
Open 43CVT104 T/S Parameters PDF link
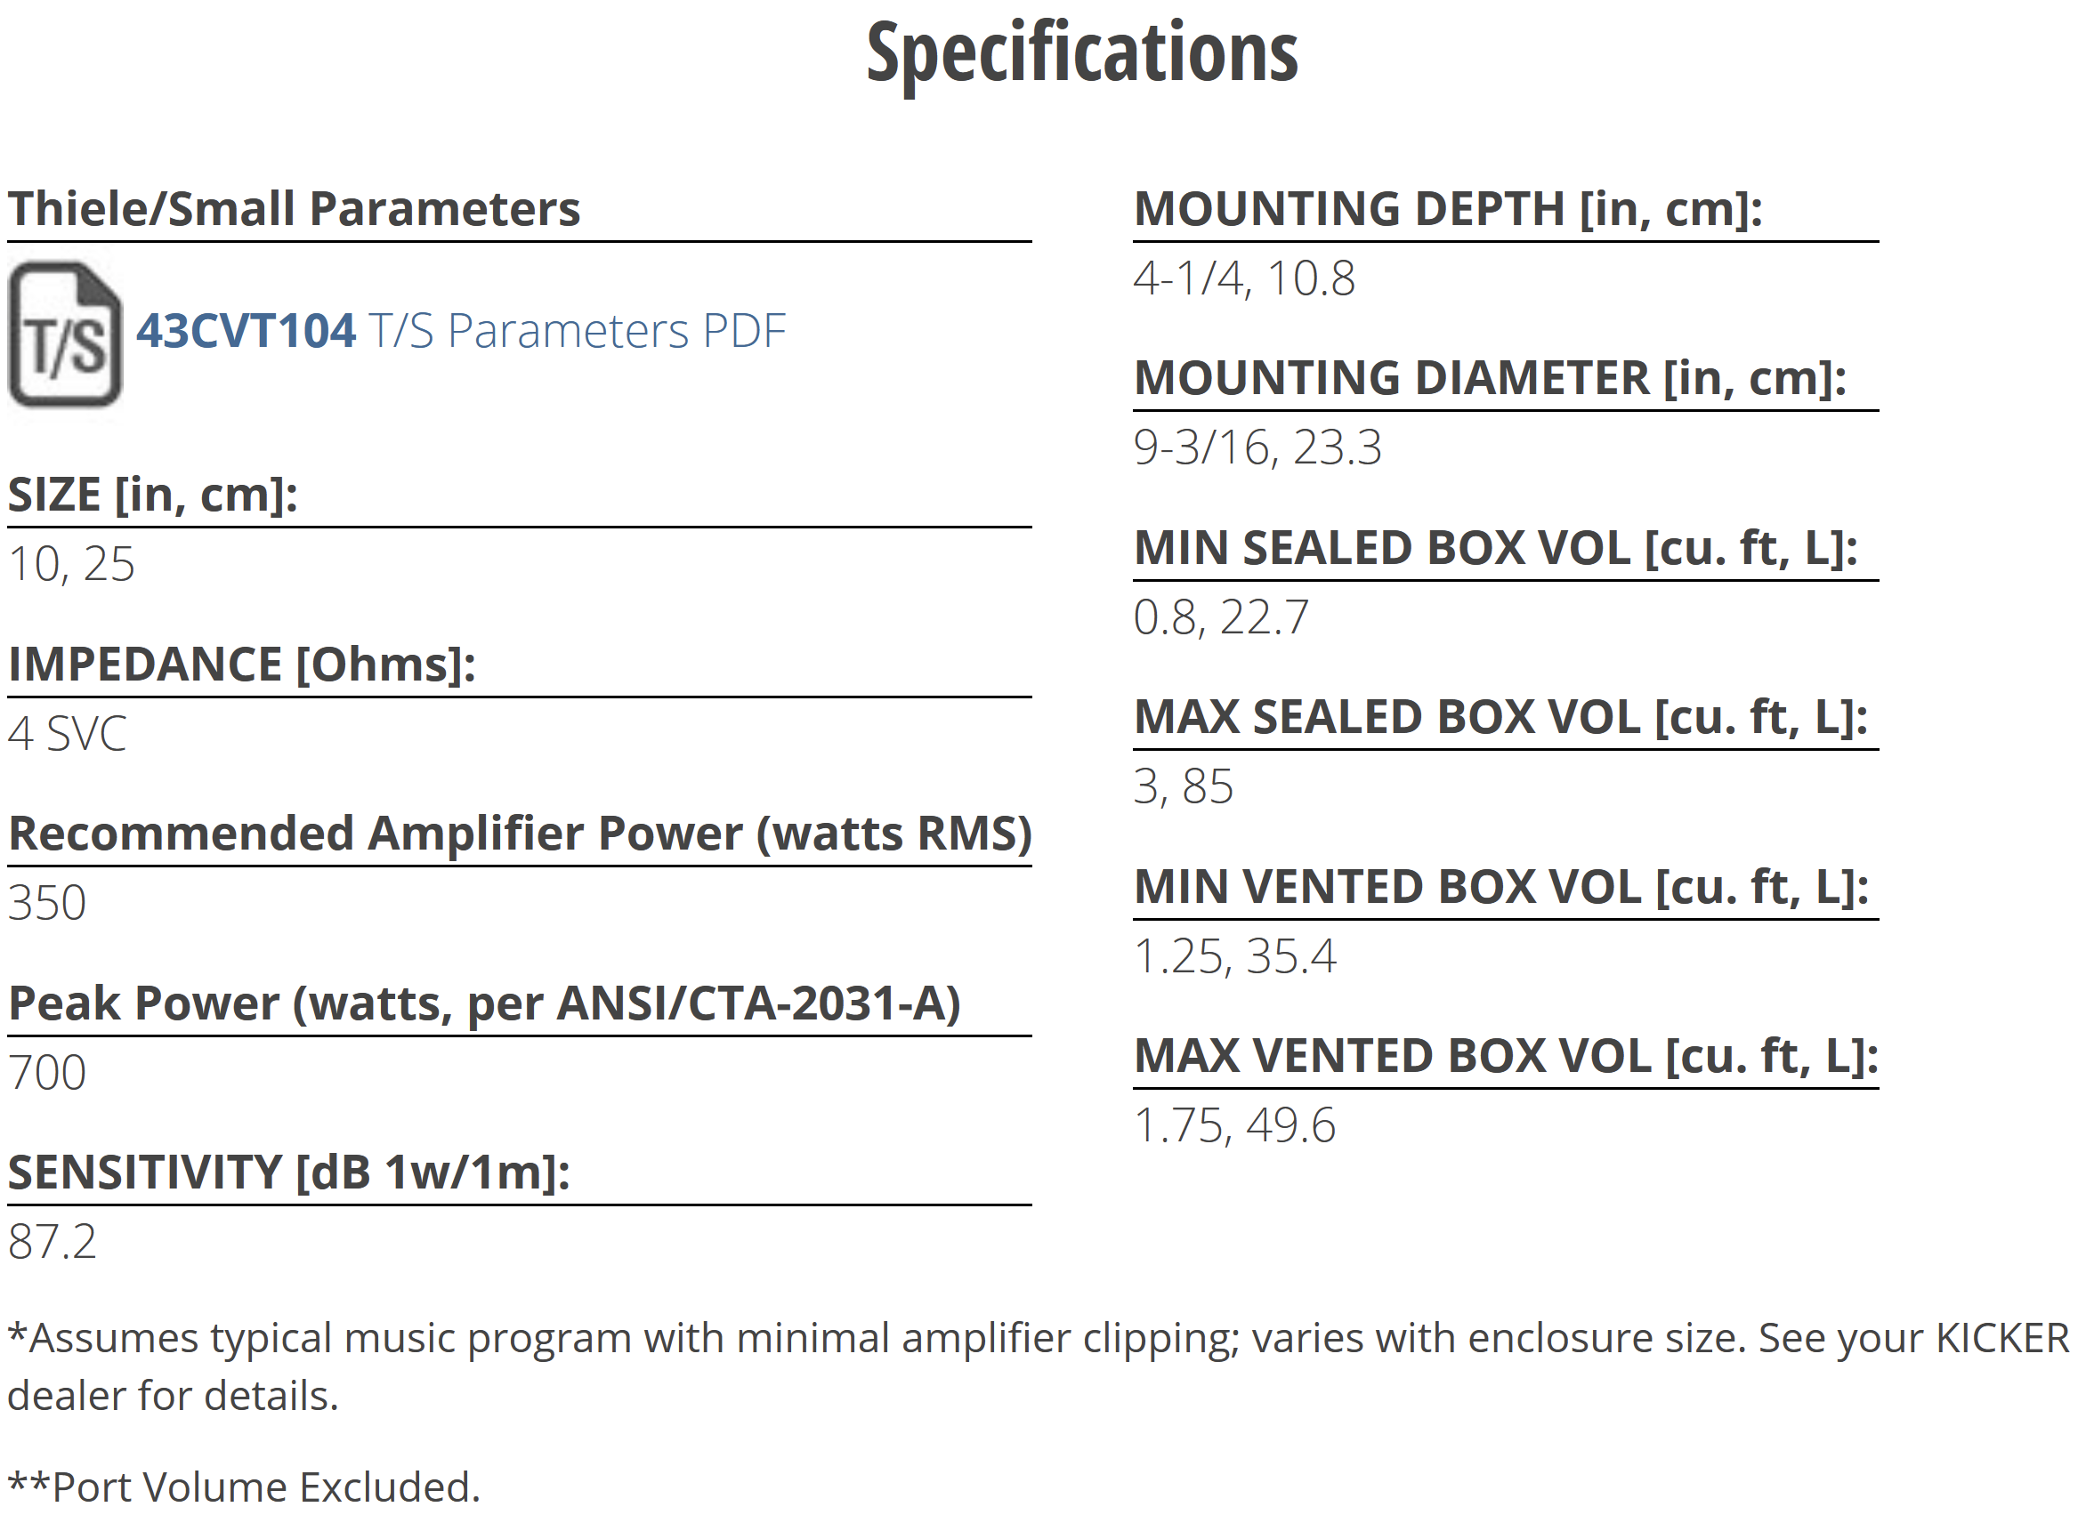461,331
